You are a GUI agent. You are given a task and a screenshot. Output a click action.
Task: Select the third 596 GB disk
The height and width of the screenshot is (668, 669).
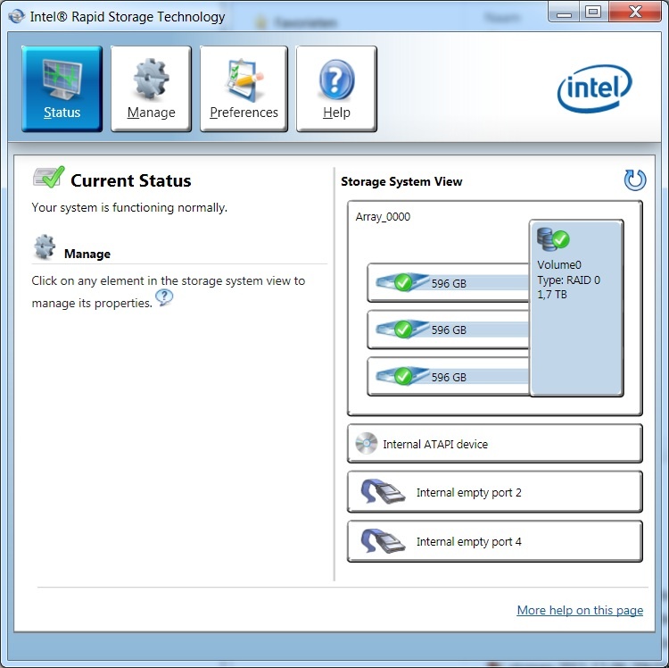pyautogui.click(x=448, y=377)
